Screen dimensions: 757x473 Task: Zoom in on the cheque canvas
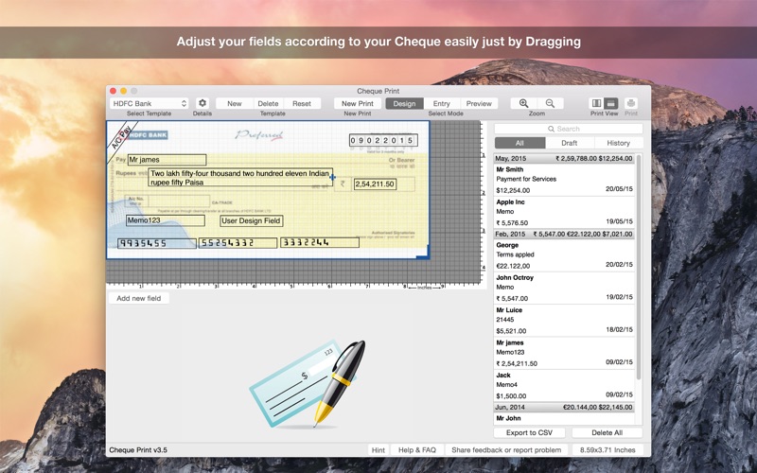click(524, 103)
